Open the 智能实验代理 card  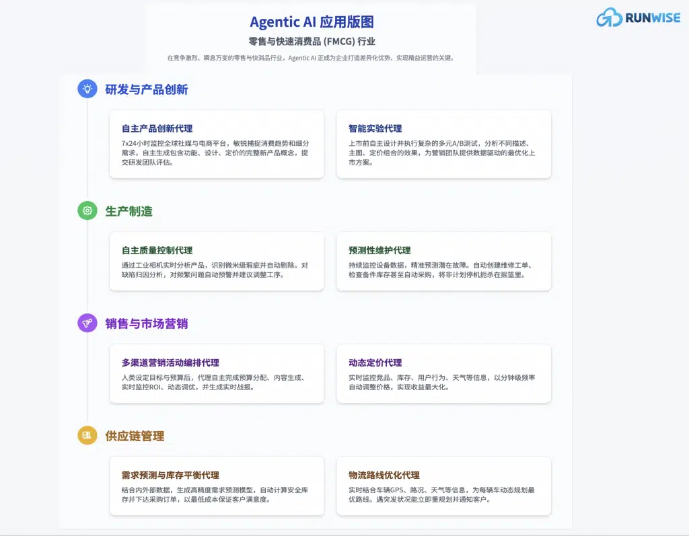pos(444,144)
